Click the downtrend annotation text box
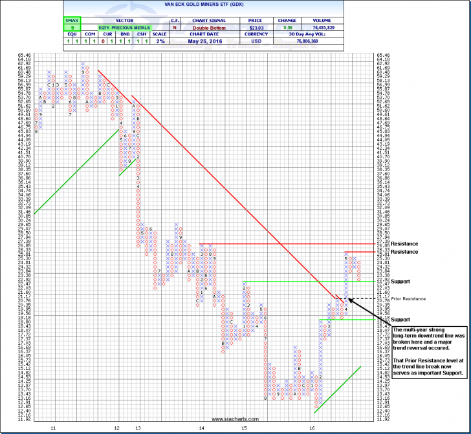The width and height of the screenshot is (471, 434). click(x=428, y=351)
